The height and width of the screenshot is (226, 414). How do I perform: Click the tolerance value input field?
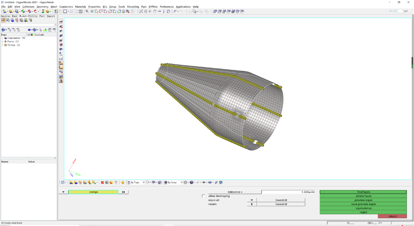point(288,192)
